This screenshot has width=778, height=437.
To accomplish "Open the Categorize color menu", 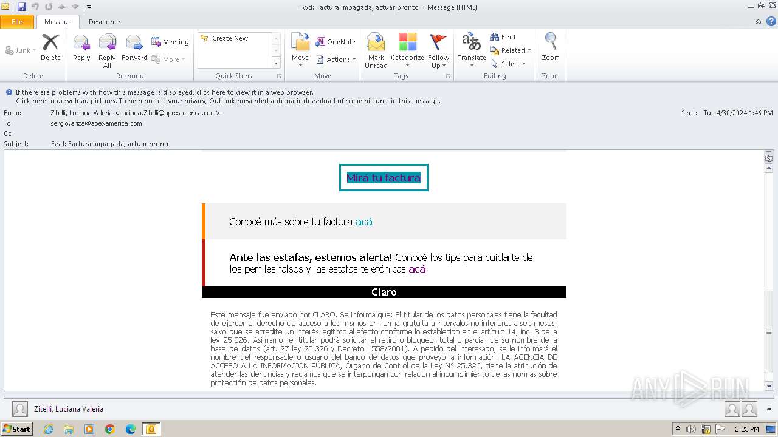I will tap(407, 51).
